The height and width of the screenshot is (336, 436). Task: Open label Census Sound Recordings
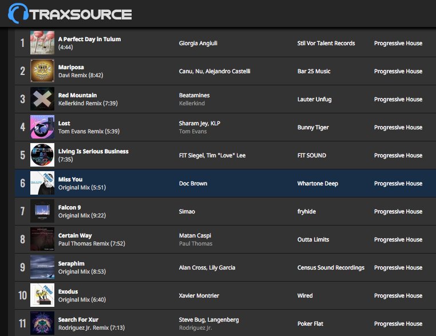(x=331, y=268)
